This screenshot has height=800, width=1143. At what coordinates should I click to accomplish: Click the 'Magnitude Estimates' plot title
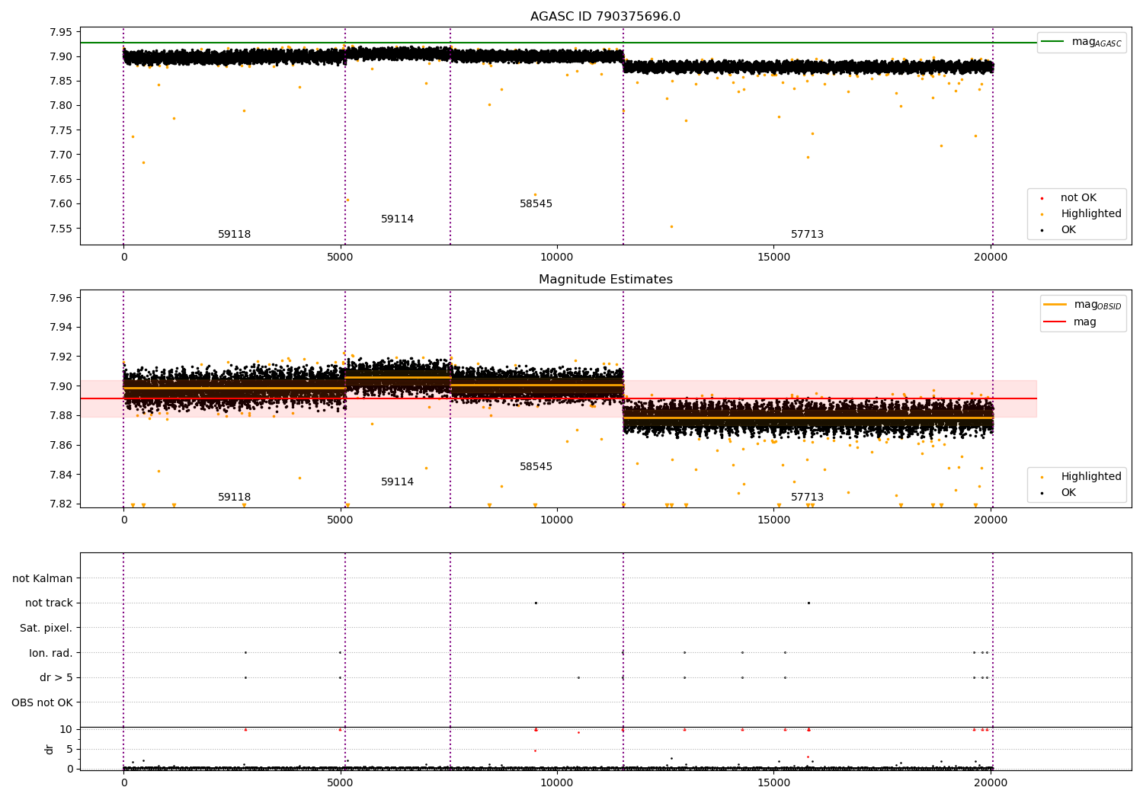tap(605, 280)
